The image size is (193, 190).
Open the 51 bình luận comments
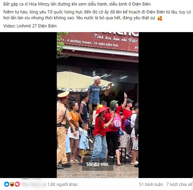click(x=151, y=184)
